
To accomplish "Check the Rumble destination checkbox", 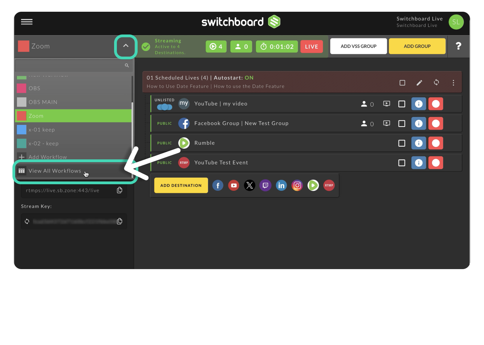I will coord(402,143).
